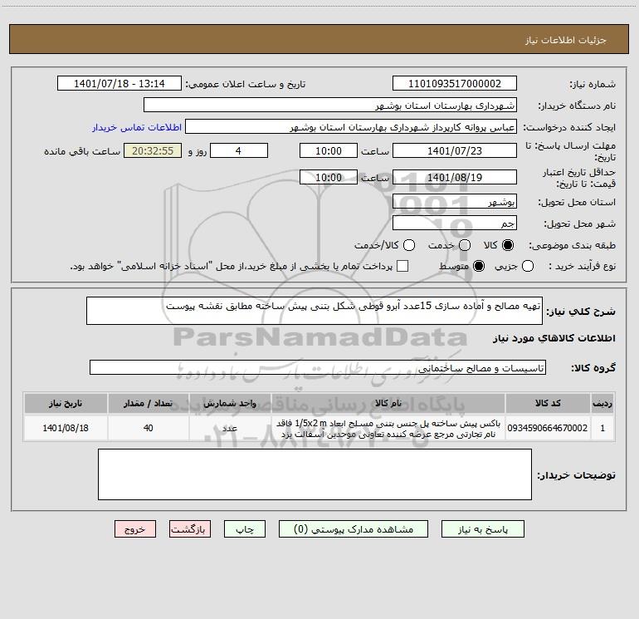Click the validity time field beside 1401/08/19
This screenshot has width=639, height=619.
tap(329, 177)
